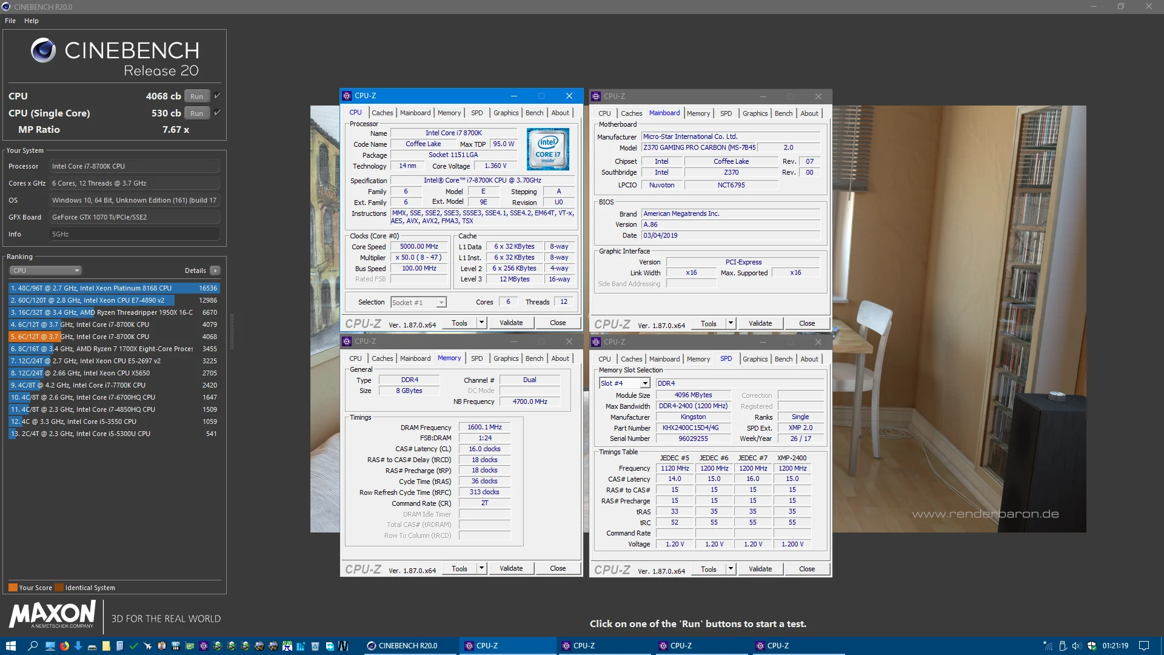
Task: Open About tab in CPU-Z SPD window
Action: [809, 359]
